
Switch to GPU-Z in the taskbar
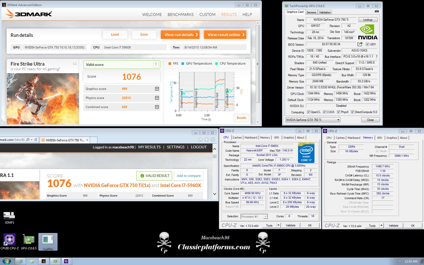[55, 261]
